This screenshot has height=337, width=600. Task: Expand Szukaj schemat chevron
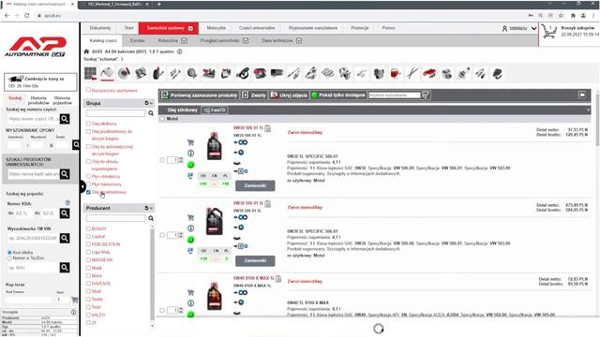pyautogui.click(x=122, y=59)
